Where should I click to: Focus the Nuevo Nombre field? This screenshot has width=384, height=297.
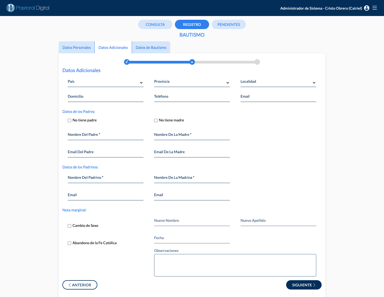pos(192,221)
